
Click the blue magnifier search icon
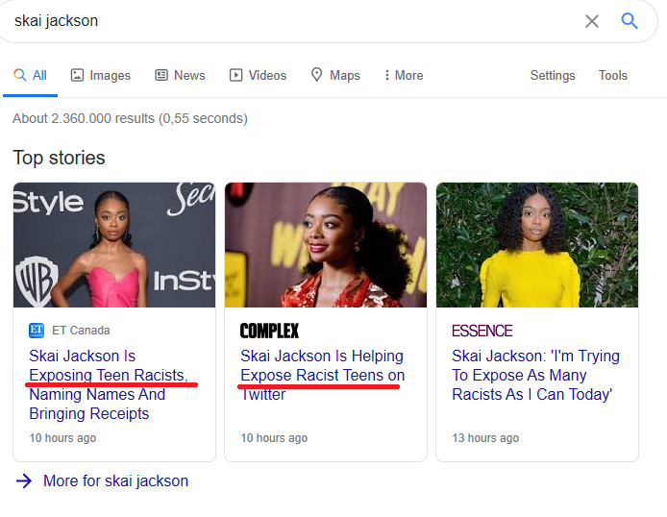tap(630, 20)
